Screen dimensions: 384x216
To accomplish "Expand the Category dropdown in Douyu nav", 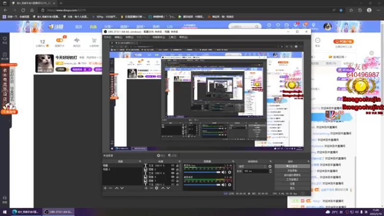I will 108,27.
